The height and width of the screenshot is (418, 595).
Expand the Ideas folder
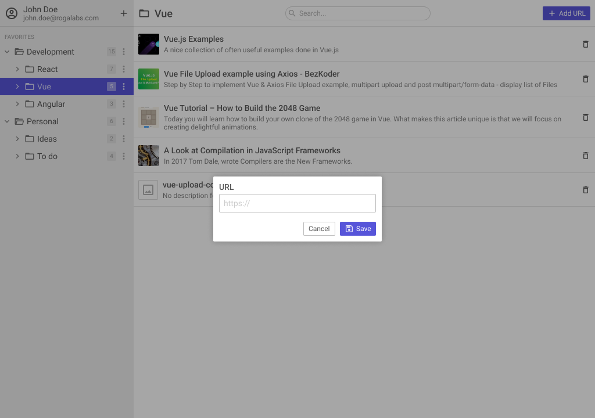[17, 139]
